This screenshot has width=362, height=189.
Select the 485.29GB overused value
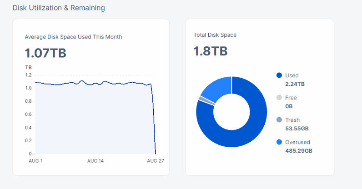[298, 150]
